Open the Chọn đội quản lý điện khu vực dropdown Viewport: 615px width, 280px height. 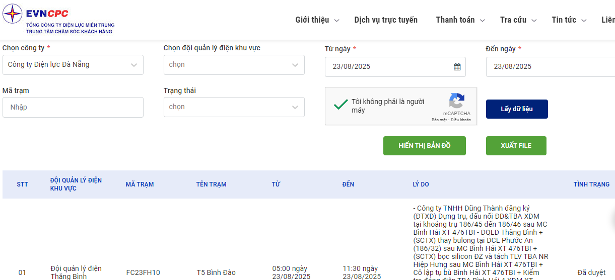tap(234, 65)
